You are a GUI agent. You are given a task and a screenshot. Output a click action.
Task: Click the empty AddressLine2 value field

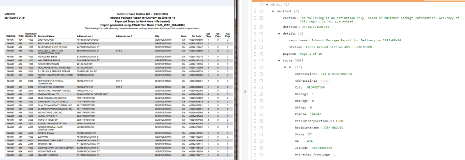click(325, 81)
